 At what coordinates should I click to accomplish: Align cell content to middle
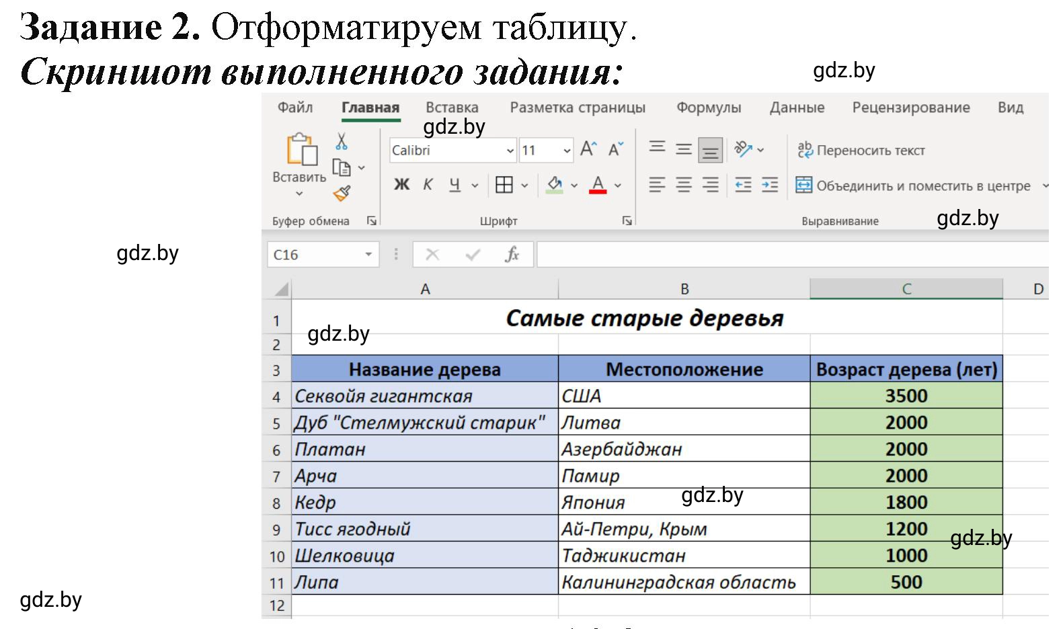pyautogui.click(x=684, y=149)
